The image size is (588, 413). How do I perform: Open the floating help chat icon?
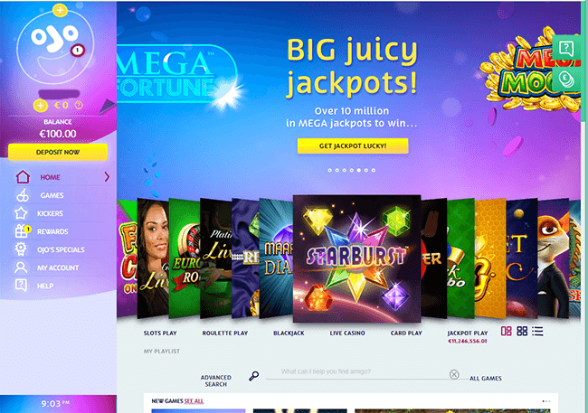pos(566,49)
